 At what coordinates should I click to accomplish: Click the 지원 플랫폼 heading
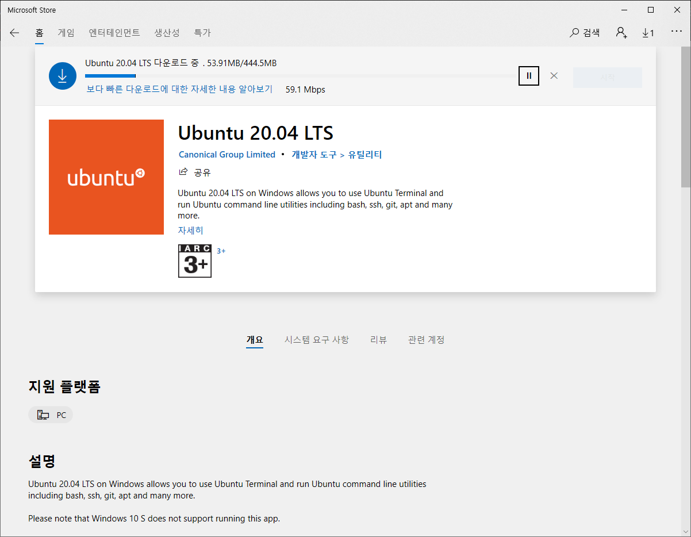(64, 387)
